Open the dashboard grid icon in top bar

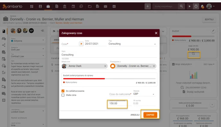tap(31, 6)
